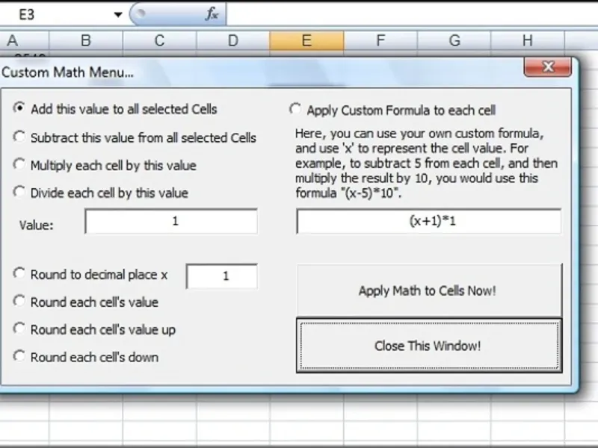Click the Value input field
Viewport: 598px width, 448px height.
click(x=171, y=222)
